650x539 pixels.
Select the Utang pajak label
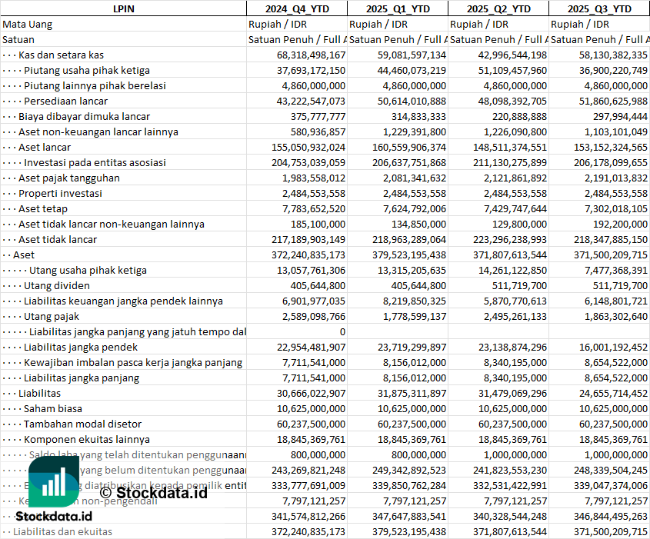click(x=52, y=317)
